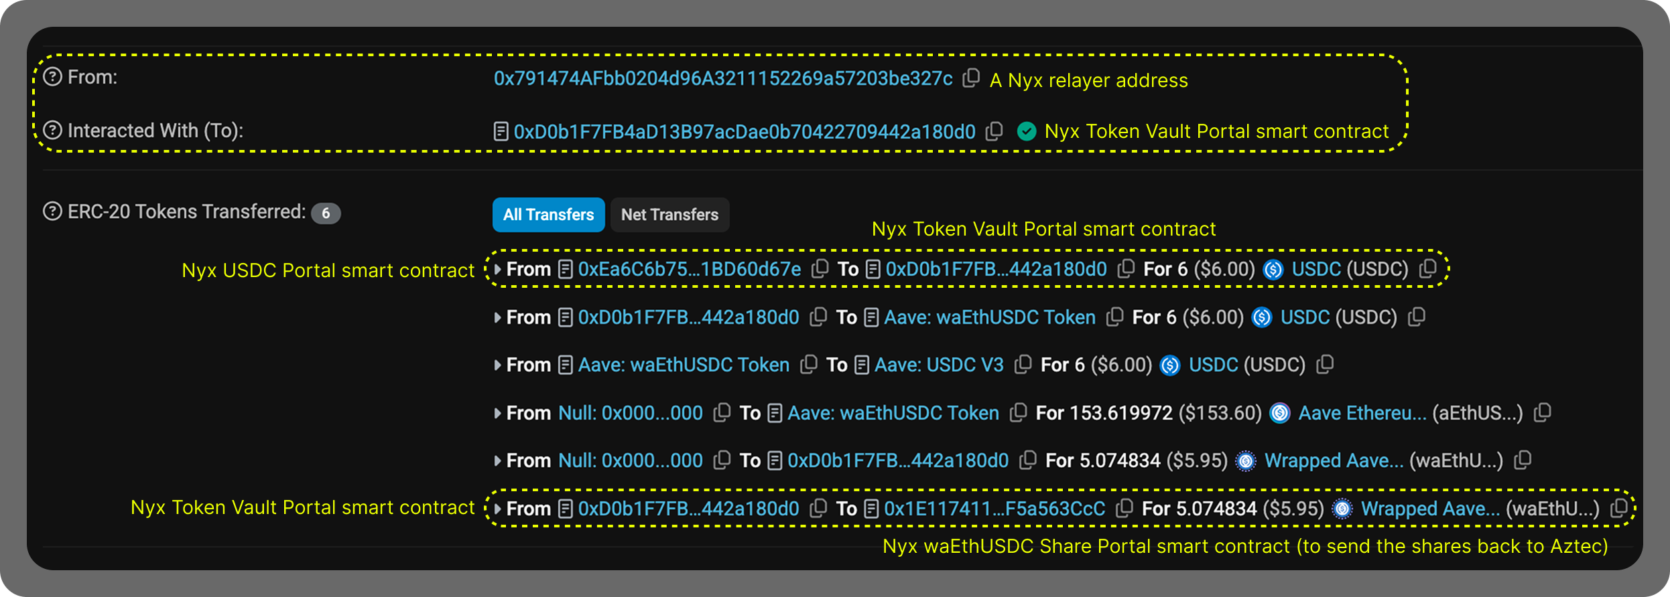Copy recipient Aave: waEthUSDC Token in second transfer
Image resolution: width=1670 pixels, height=597 pixels.
pyautogui.click(x=1114, y=317)
